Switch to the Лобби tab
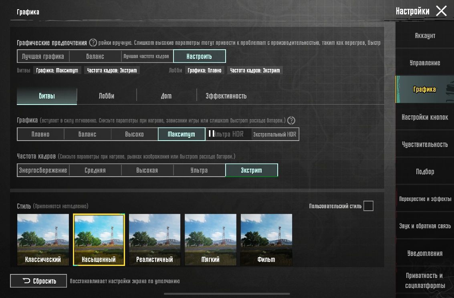This screenshot has width=454, height=298. click(107, 96)
